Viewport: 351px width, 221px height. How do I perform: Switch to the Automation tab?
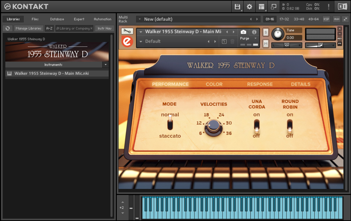pyautogui.click(x=102, y=19)
